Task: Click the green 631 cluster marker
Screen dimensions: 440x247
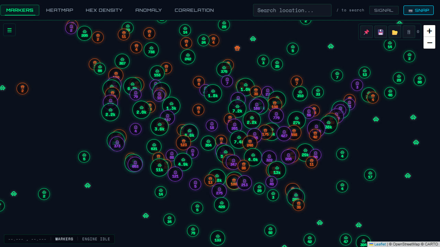Action: point(154,146)
